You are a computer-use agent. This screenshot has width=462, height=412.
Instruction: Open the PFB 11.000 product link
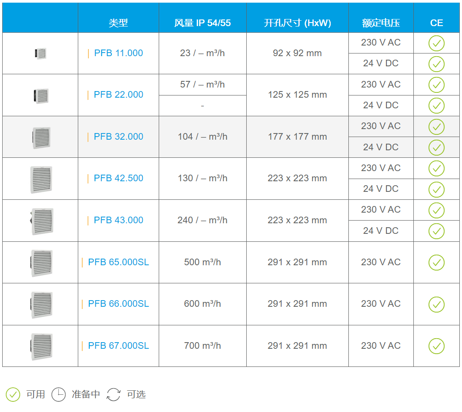118,53
